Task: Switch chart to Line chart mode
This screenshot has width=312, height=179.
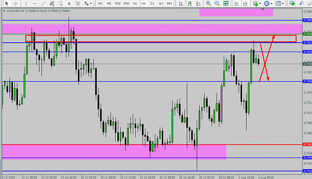Action: 198,3
